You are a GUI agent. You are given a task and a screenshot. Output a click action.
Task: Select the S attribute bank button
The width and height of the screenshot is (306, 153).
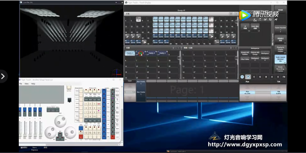[278, 77]
